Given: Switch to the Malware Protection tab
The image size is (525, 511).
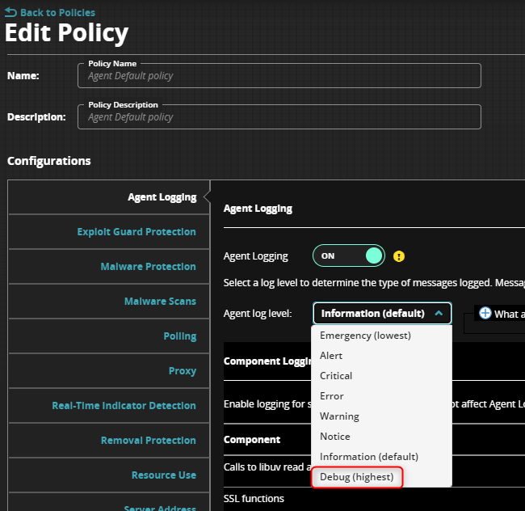Looking at the screenshot, I should pos(148,267).
